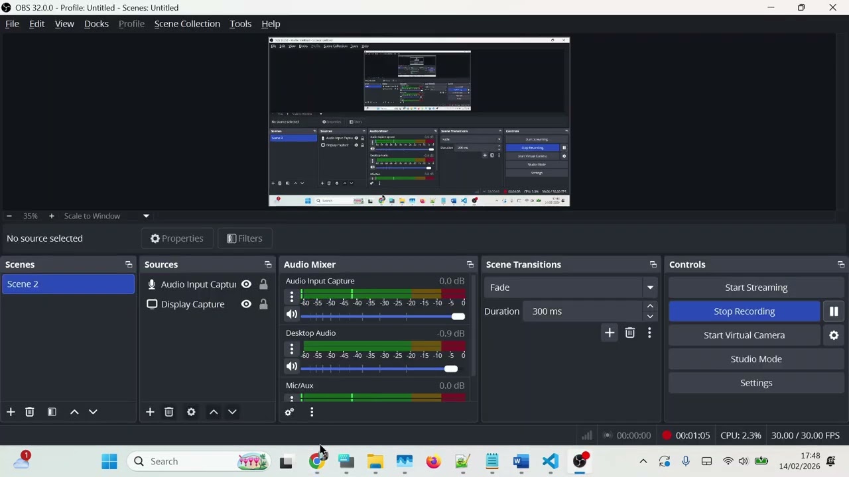Open the Scene Collection menu

coord(187,24)
